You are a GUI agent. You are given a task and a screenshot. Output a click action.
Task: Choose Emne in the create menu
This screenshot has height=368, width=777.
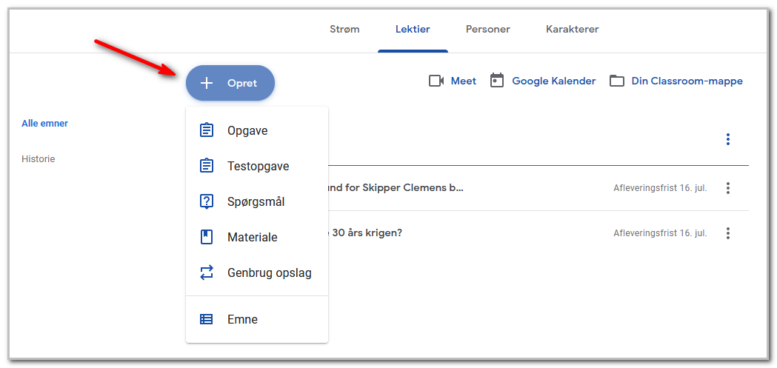point(257,319)
